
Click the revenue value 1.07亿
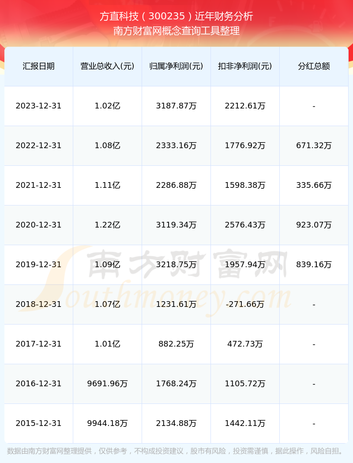(108, 304)
